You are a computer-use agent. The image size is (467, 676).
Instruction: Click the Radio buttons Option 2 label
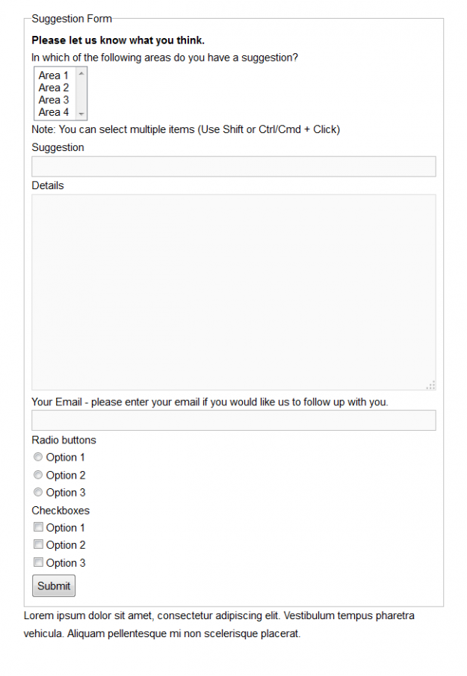pyautogui.click(x=66, y=475)
